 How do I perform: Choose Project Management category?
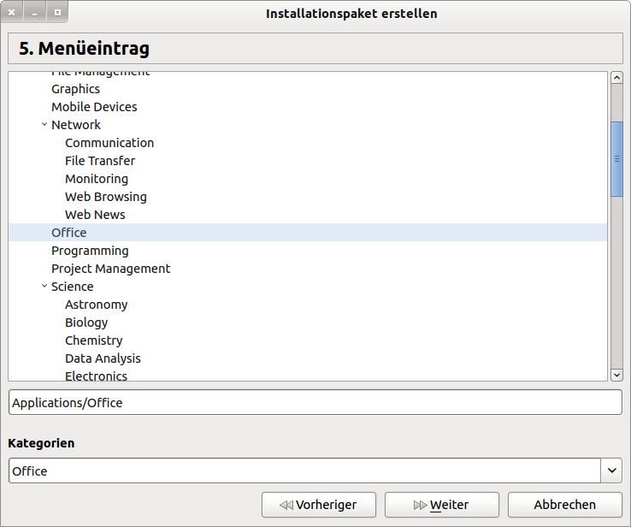(x=110, y=269)
